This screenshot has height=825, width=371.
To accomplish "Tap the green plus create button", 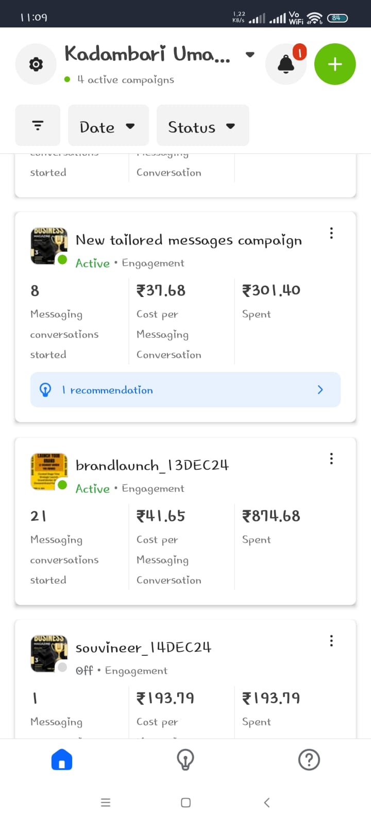I will tap(335, 64).
